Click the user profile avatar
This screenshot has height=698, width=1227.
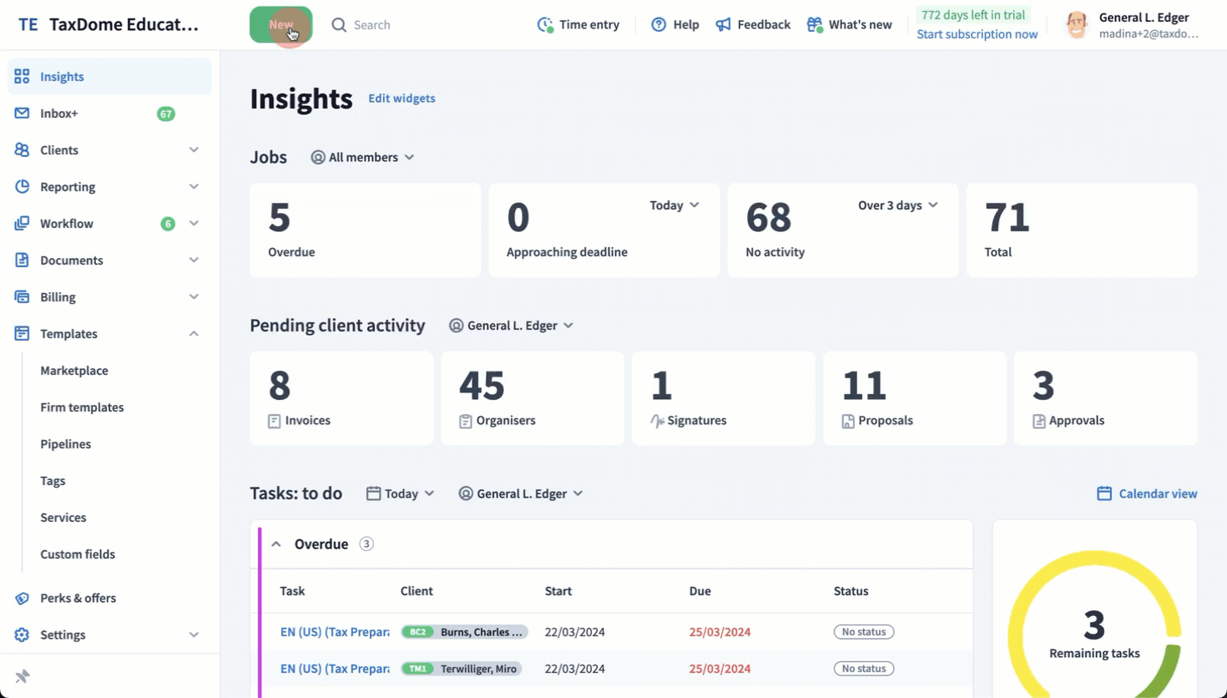1077,25
